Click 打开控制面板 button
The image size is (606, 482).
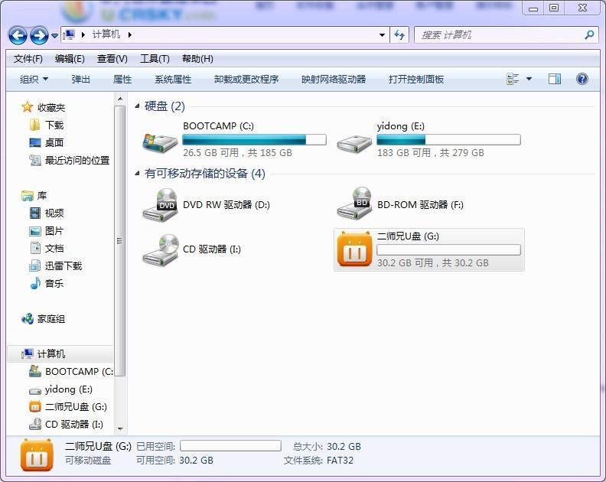coord(415,80)
